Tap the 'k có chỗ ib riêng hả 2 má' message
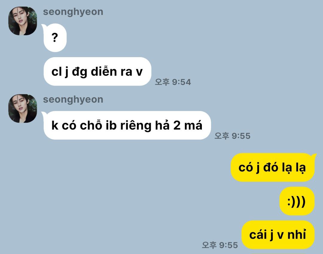This screenshot has width=323, height=254. click(127, 125)
